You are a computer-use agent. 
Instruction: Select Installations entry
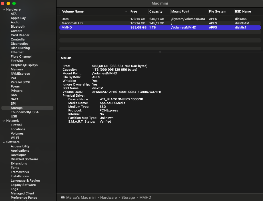20,176
